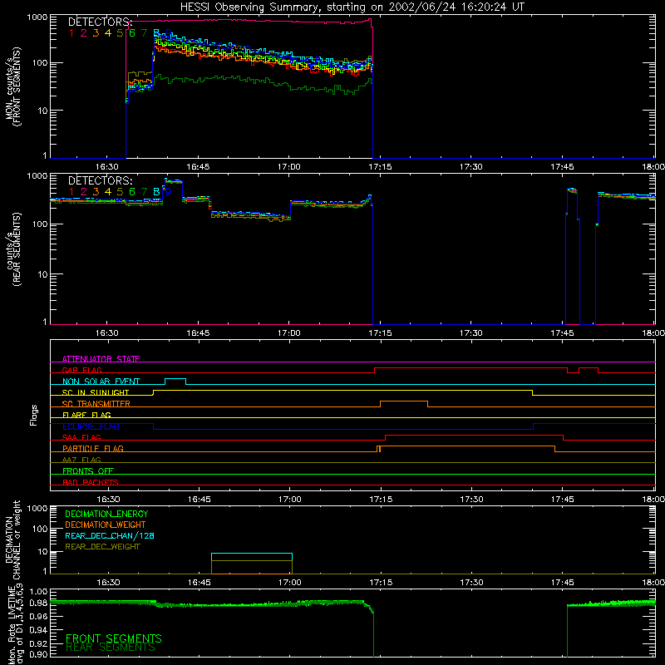Select detector 3 label in front segments legend

(x=96, y=33)
